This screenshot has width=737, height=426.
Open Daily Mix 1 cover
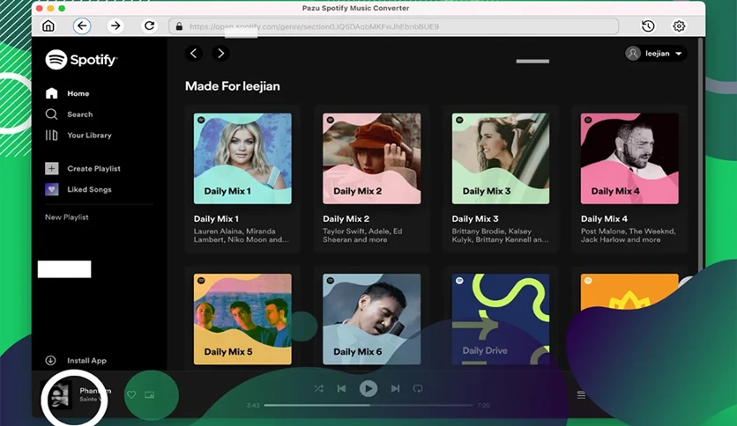coord(242,158)
